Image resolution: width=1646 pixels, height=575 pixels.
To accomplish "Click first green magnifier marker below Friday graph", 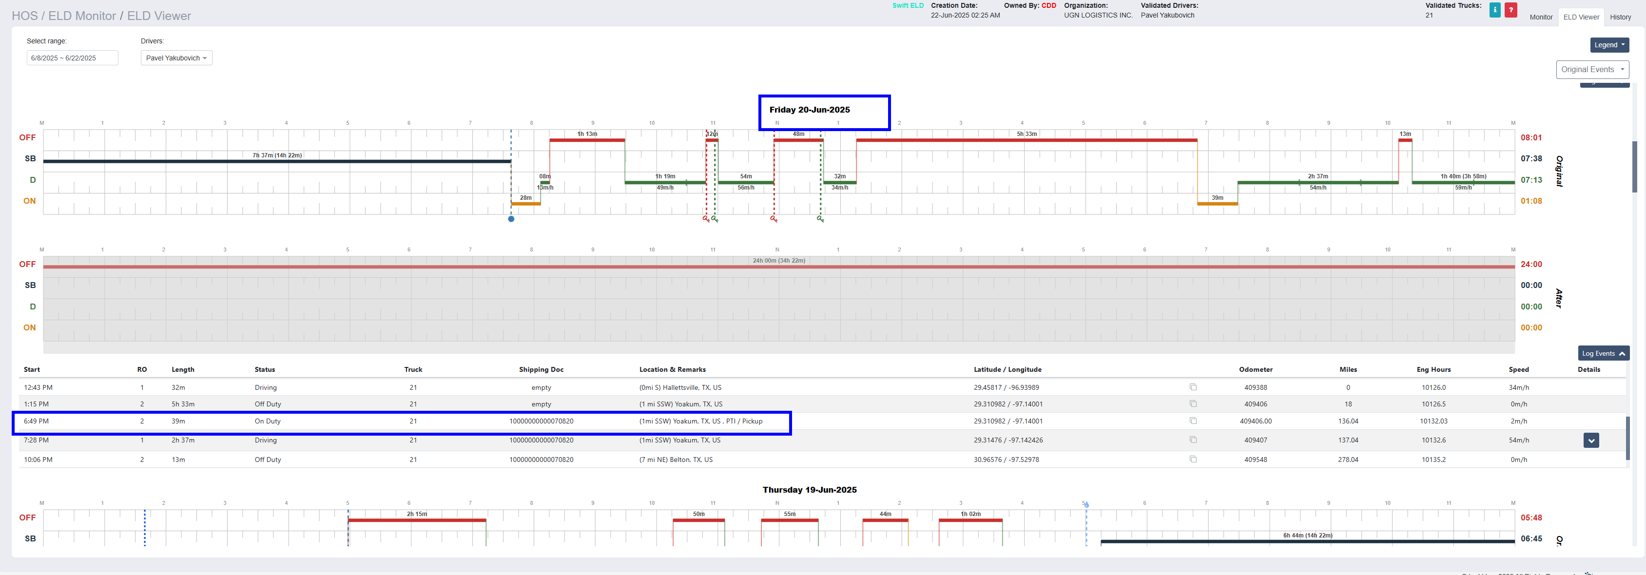I will [x=715, y=219].
